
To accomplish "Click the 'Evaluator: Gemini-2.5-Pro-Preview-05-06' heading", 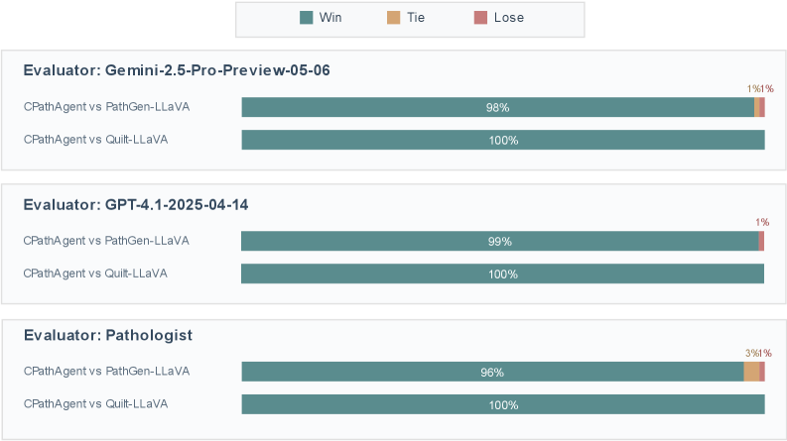I will [177, 70].
